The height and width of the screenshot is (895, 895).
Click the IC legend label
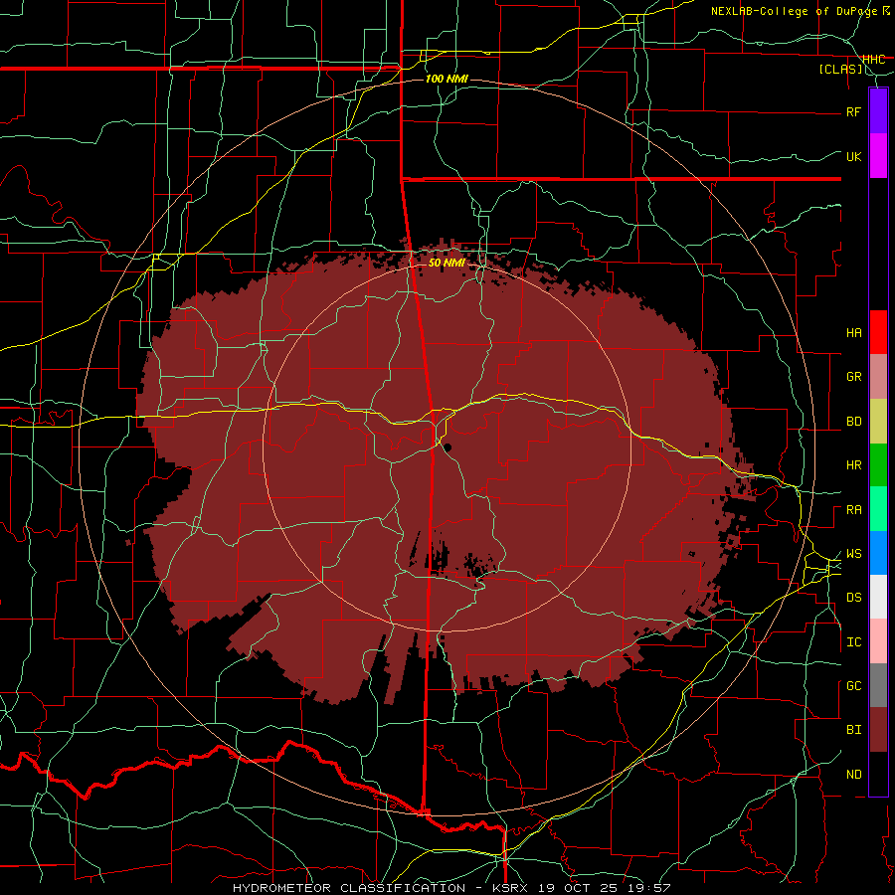854,642
